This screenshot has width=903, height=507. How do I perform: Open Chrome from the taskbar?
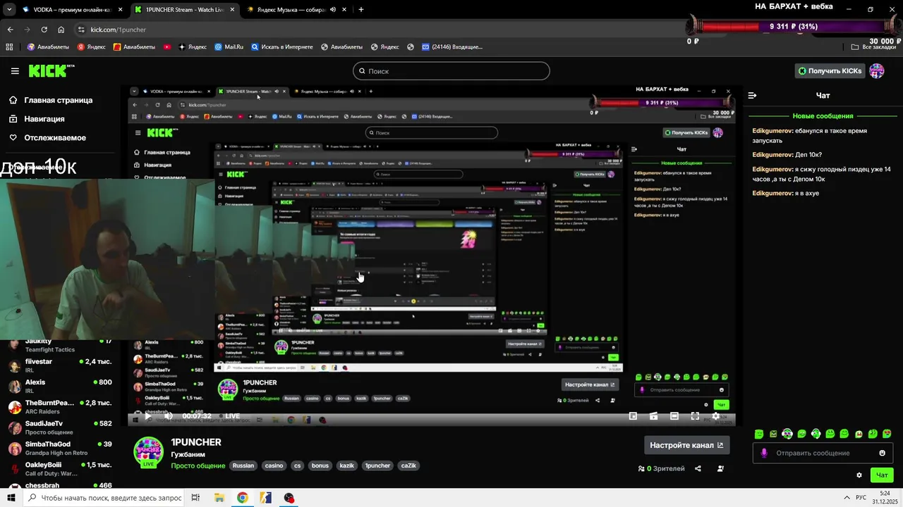tap(243, 498)
